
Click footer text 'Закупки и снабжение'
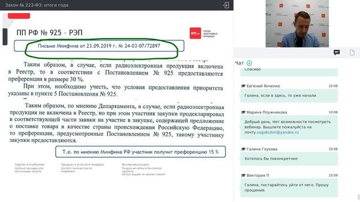29,164
